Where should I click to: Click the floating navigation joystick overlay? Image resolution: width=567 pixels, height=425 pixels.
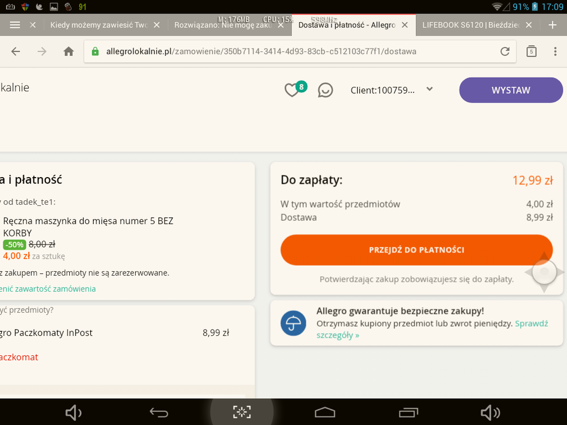[544, 272]
